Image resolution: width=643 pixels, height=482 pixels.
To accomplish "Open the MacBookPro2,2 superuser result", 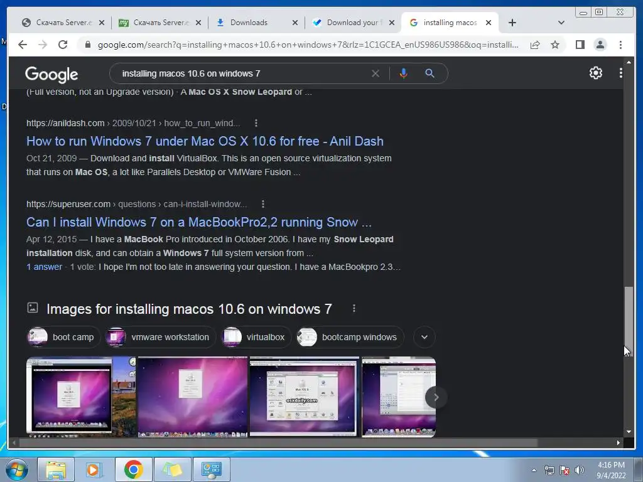I will pyautogui.click(x=199, y=222).
